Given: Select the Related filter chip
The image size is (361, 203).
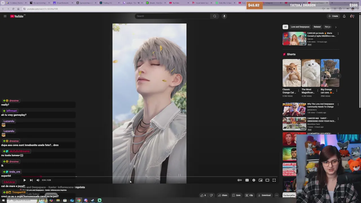Looking at the screenshot, I should click(x=317, y=27).
